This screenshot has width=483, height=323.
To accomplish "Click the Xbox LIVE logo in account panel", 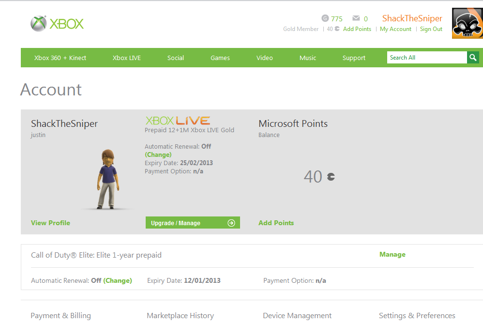I will coord(178,121).
